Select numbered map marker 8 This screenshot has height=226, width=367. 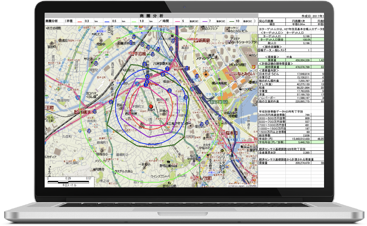click(x=145, y=64)
